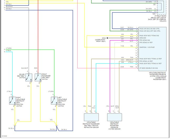The image size is (171, 139).
Task: Click the "LT GRN" label above left seat position switch
Action: [51, 91]
